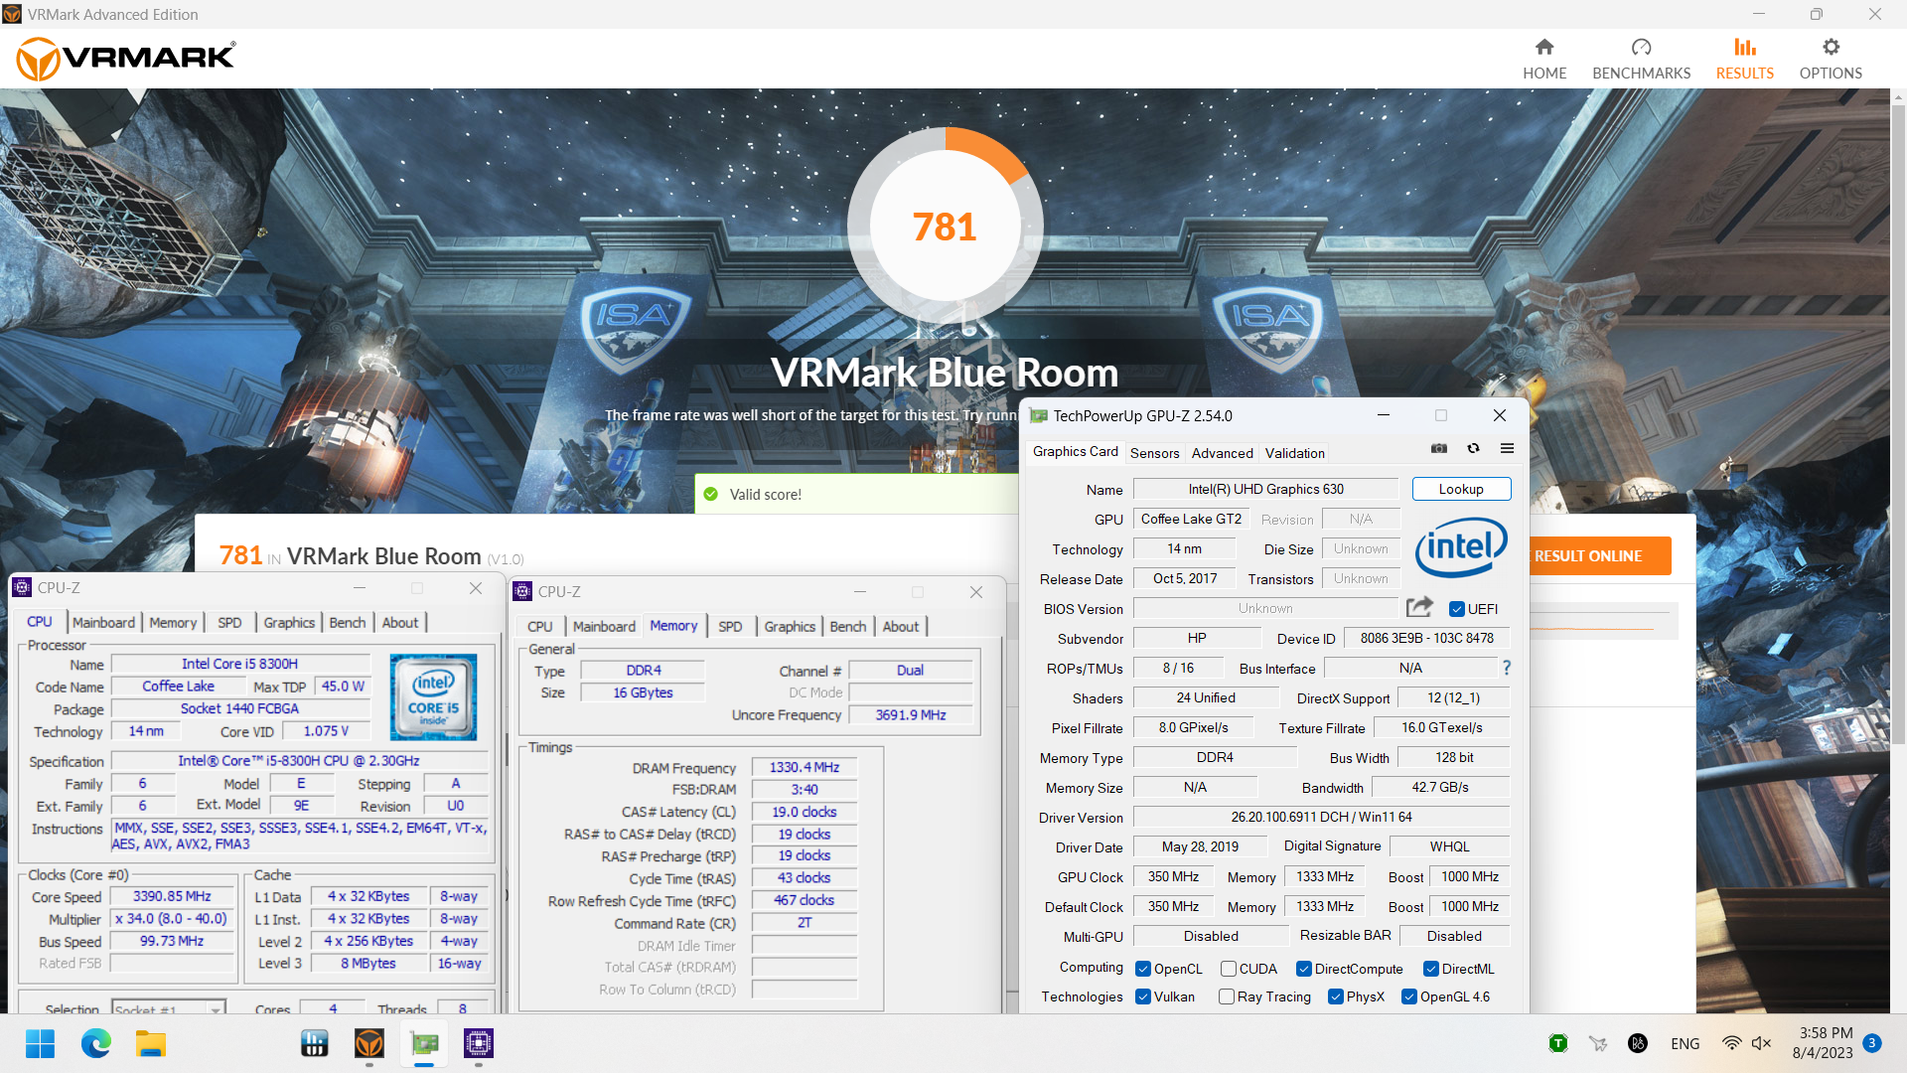Screen dimensions: 1907x1073
Task: Go to BENCHMARKS in VRMark
Action: pos(1641,59)
